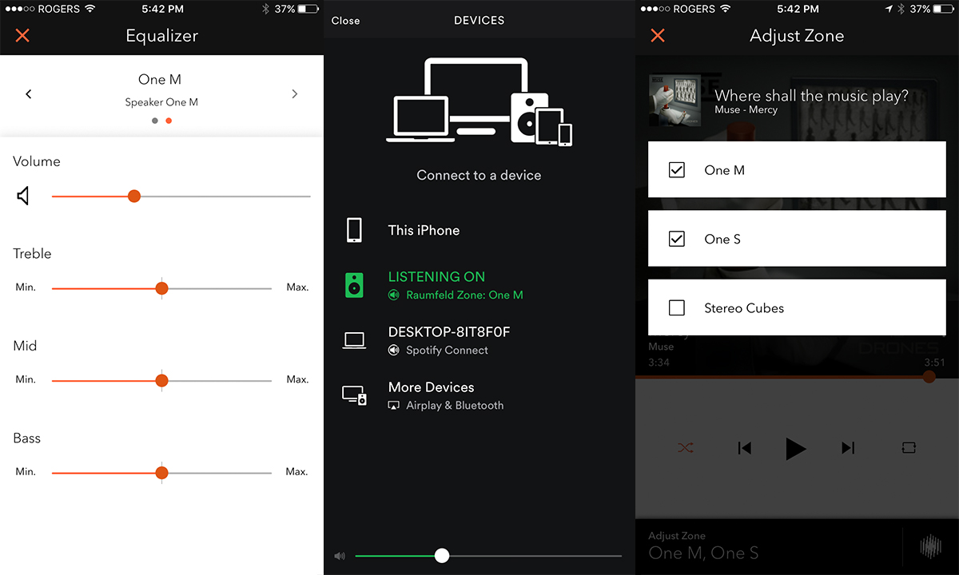Toggle repeat mode icon
Viewport: 959px width, 575px height.
(x=908, y=448)
